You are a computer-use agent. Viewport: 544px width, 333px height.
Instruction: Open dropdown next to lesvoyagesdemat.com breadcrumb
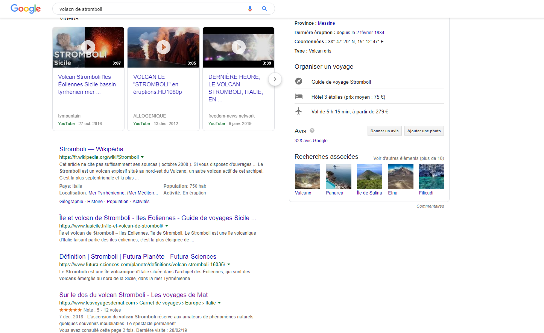pos(219,303)
